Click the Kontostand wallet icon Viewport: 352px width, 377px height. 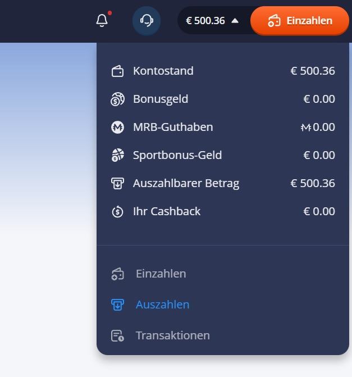pyautogui.click(x=117, y=71)
